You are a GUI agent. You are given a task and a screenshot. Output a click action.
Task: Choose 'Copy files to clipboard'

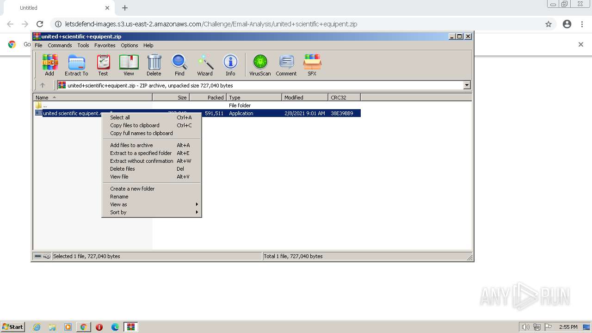pos(152,125)
